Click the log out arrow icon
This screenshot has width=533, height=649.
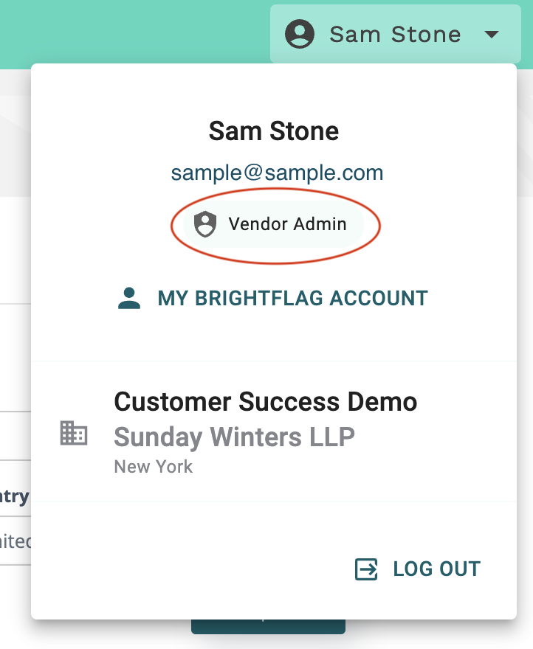366,569
